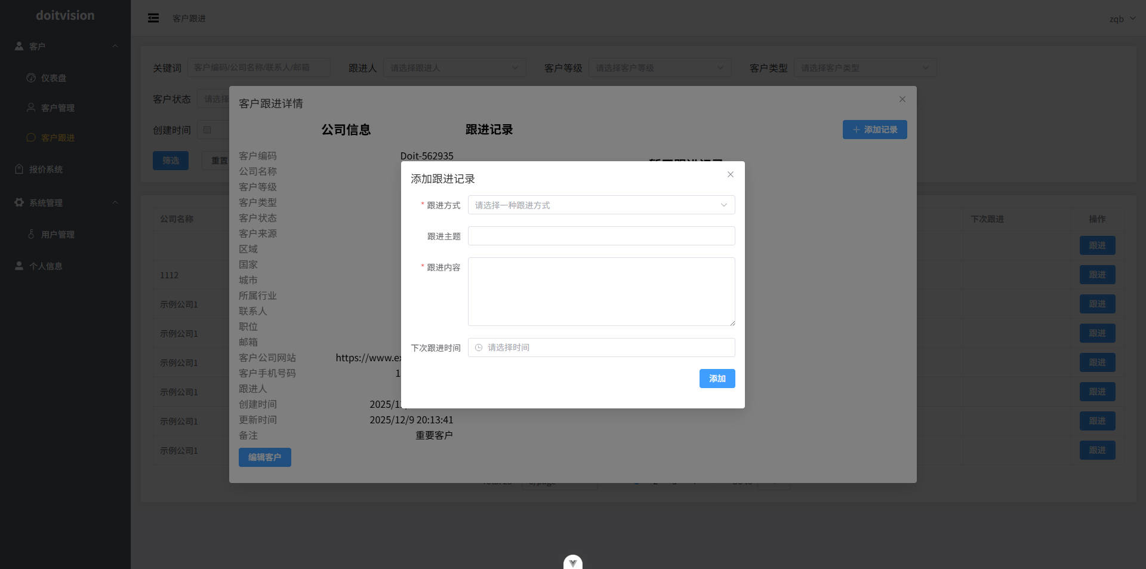1146x569 pixels.
Task: Click the 1112 company name cell
Action: click(x=169, y=275)
